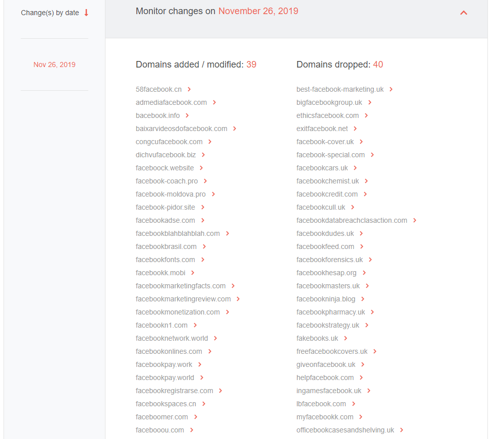Open myfacebookk.com dropped domain
Image resolution: width=494 pixels, height=439 pixels.
click(325, 417)
